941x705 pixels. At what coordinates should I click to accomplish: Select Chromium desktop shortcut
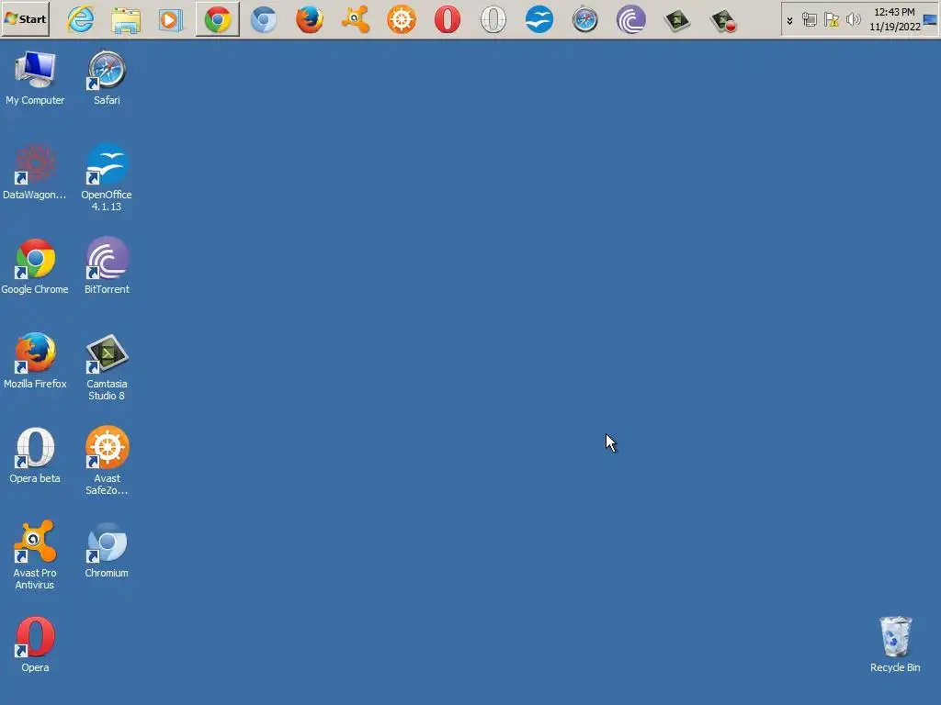click(x=107, y=551)
